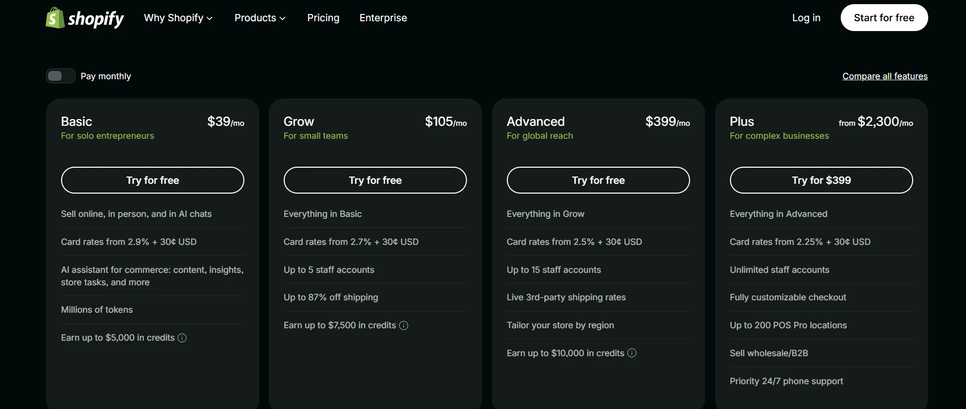
Task: Click 'Up to 87% off shipping'
Action: click(x=331, y=297)
